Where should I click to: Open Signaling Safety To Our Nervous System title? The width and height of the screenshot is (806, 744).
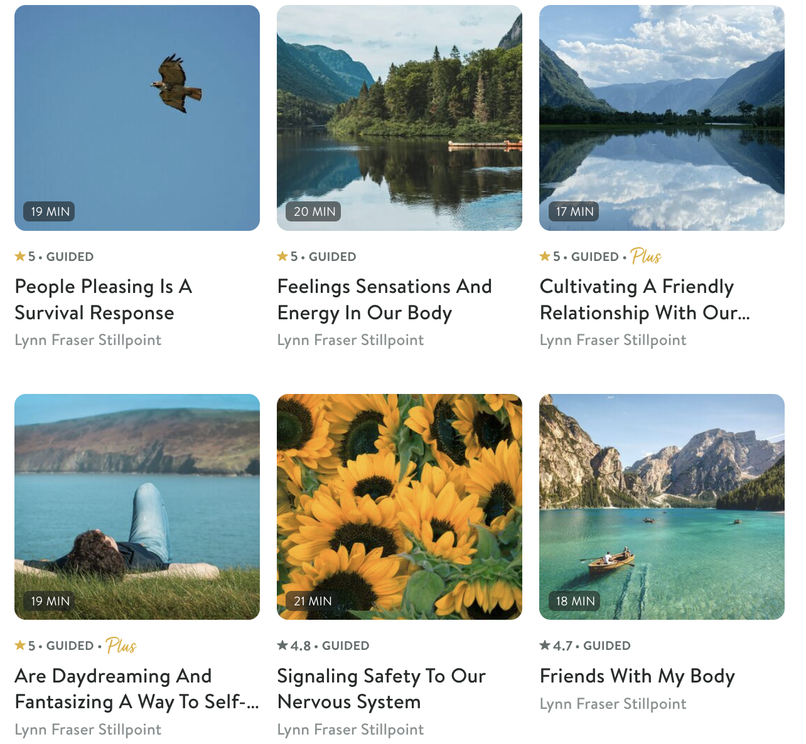(382, 689)
